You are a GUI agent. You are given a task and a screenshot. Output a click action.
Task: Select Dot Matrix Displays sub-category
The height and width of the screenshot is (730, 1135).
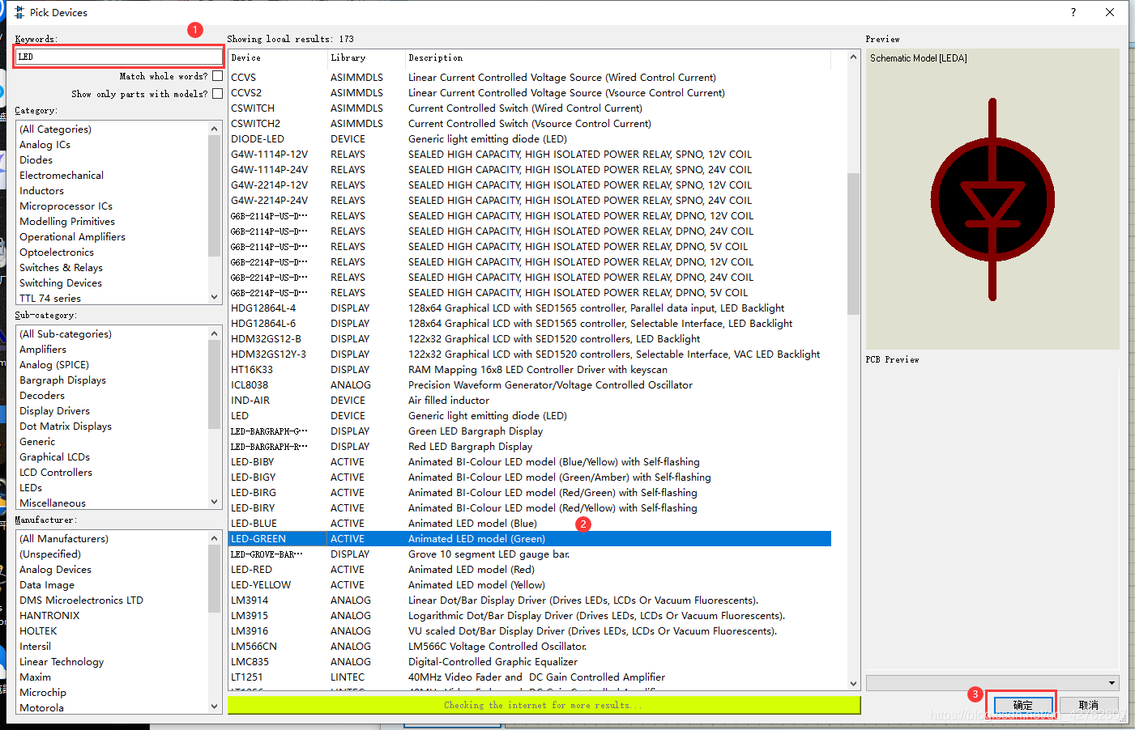66,427
